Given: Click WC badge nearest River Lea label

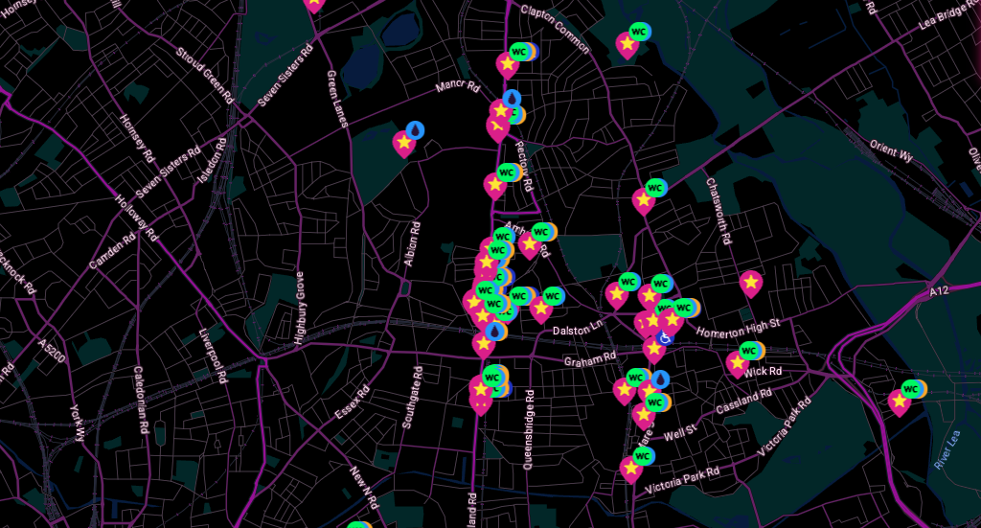Looking at the screenshot, I should click(x=911, y=389).
